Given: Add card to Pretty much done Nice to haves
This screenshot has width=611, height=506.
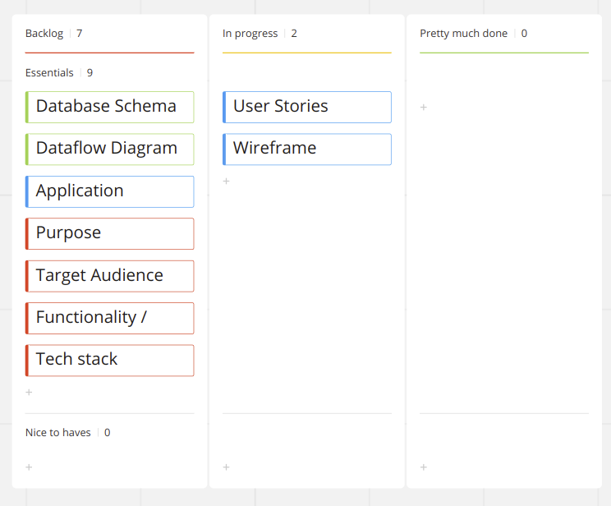Looking at the screenshot, I should click(x=424, y=467).
